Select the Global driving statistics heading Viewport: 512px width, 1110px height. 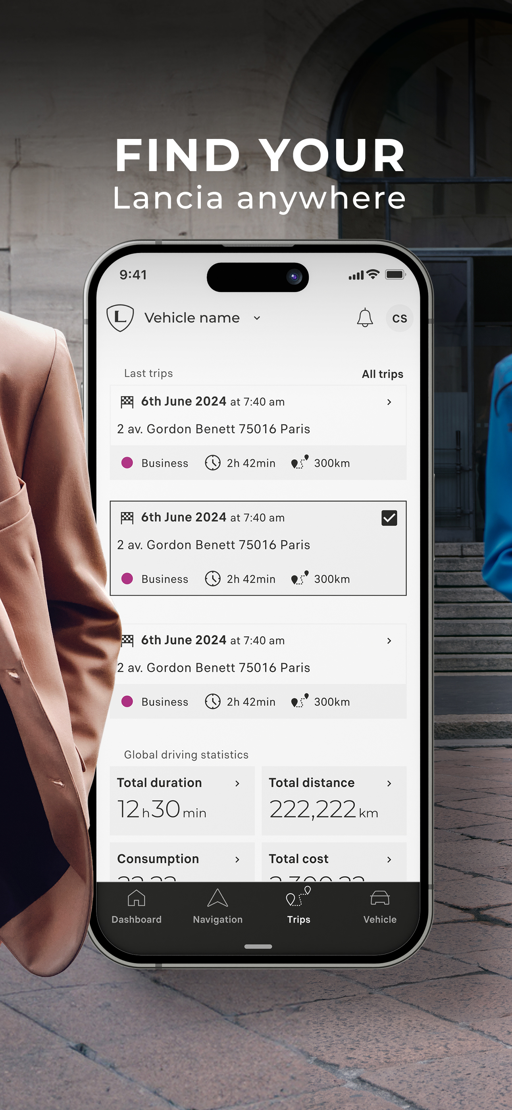(186, 755)
